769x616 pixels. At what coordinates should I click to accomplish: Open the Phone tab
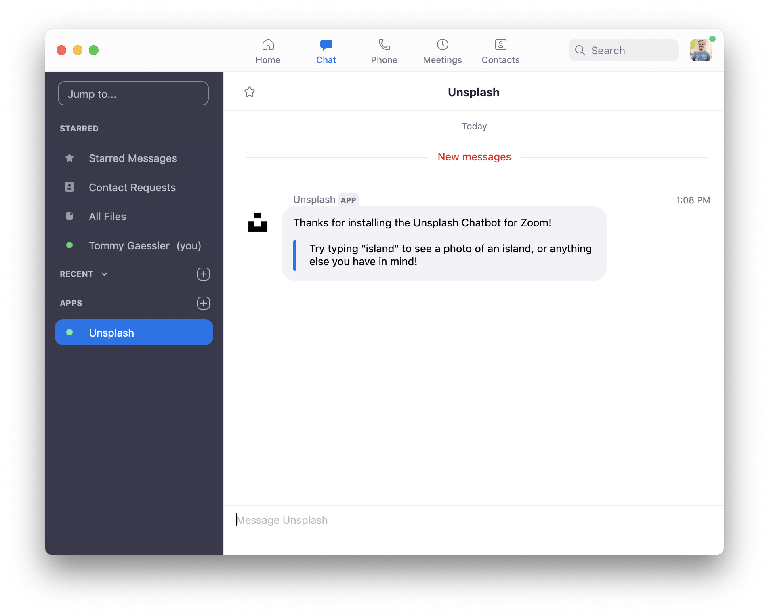click(384, 51)
